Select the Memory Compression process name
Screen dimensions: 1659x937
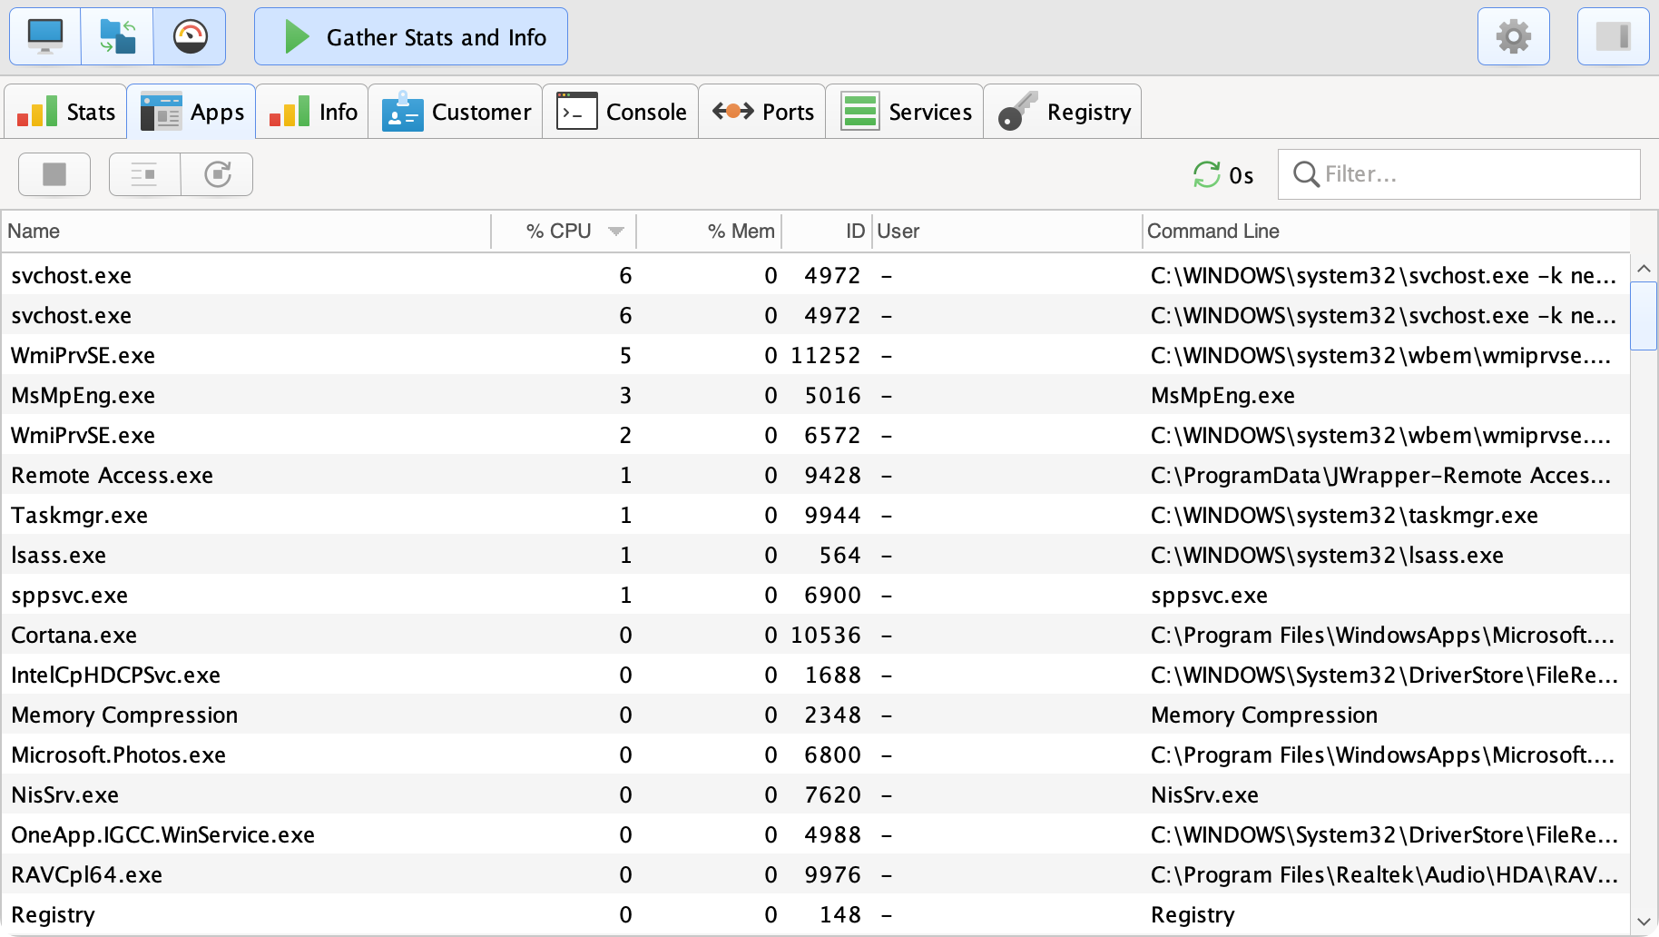click(124, 715)
